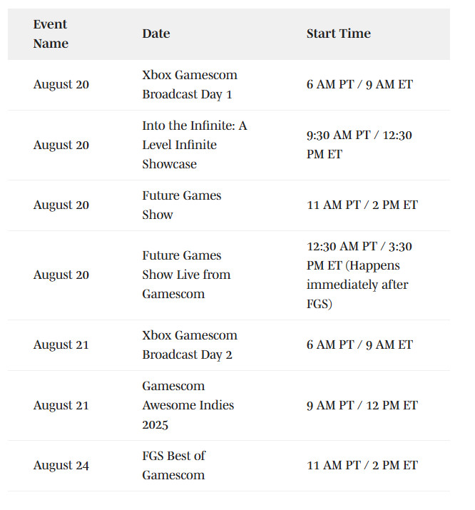Click "August 21" beside Xbox Broadcast Day 2
Screen dimensions: 475x510
click(x=61, y=345)
